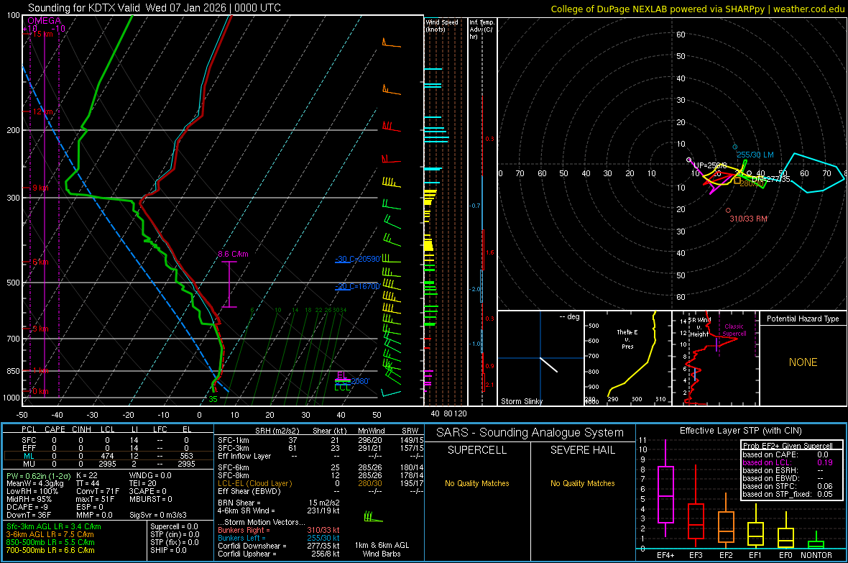The height and width of the screenshot is (563, 848).
Task: Select the EFF parcel row
Action: click(x=109, y=448)
